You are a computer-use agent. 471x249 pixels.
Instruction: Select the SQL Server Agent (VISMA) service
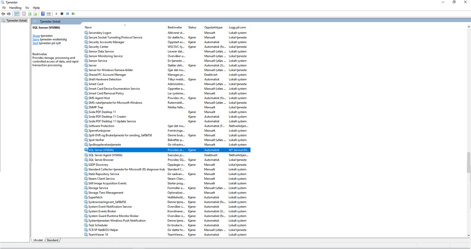pos(106,155)
